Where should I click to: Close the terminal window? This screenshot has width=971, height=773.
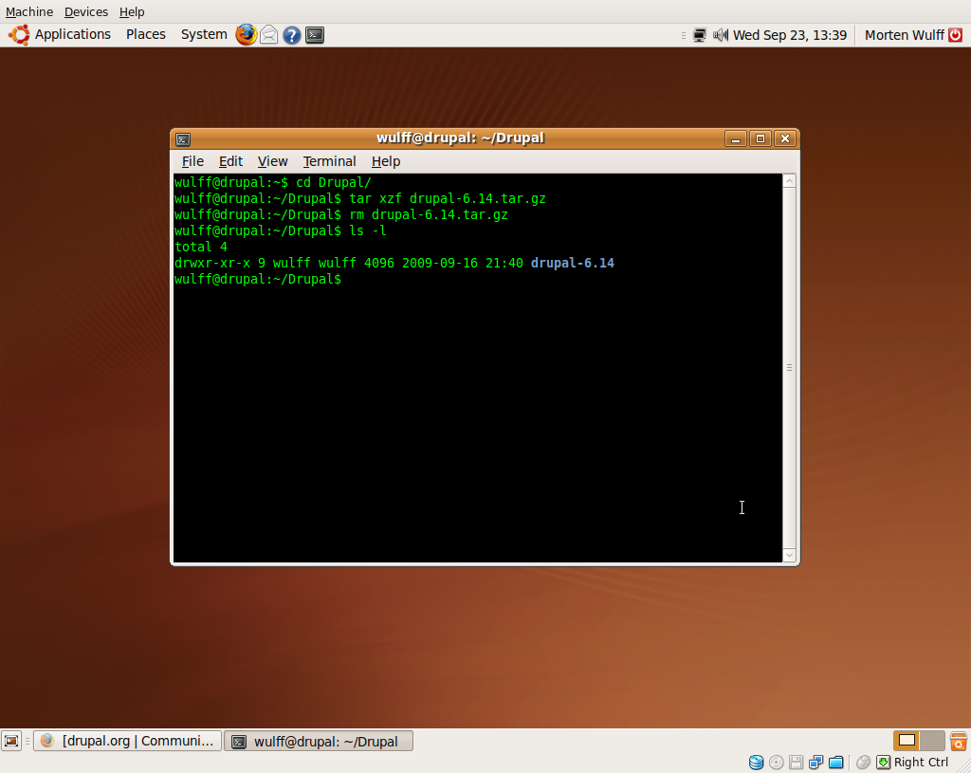[x=785, y=138]
